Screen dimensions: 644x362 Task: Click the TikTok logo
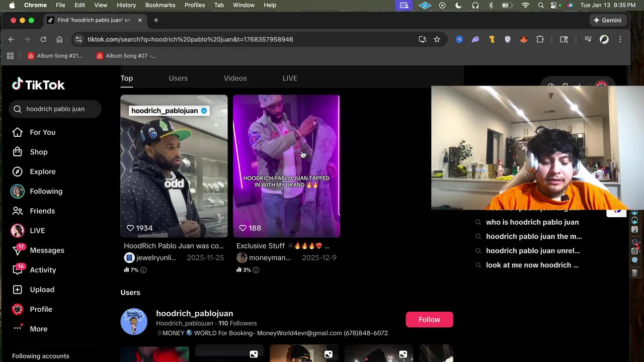coord(38,84)
